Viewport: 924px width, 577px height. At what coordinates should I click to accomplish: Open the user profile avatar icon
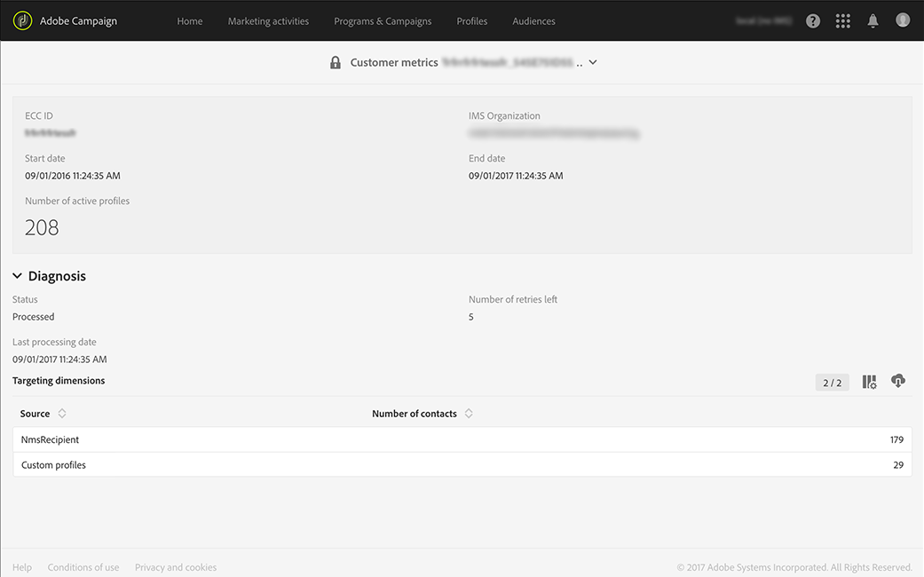(x=902, y=20)
